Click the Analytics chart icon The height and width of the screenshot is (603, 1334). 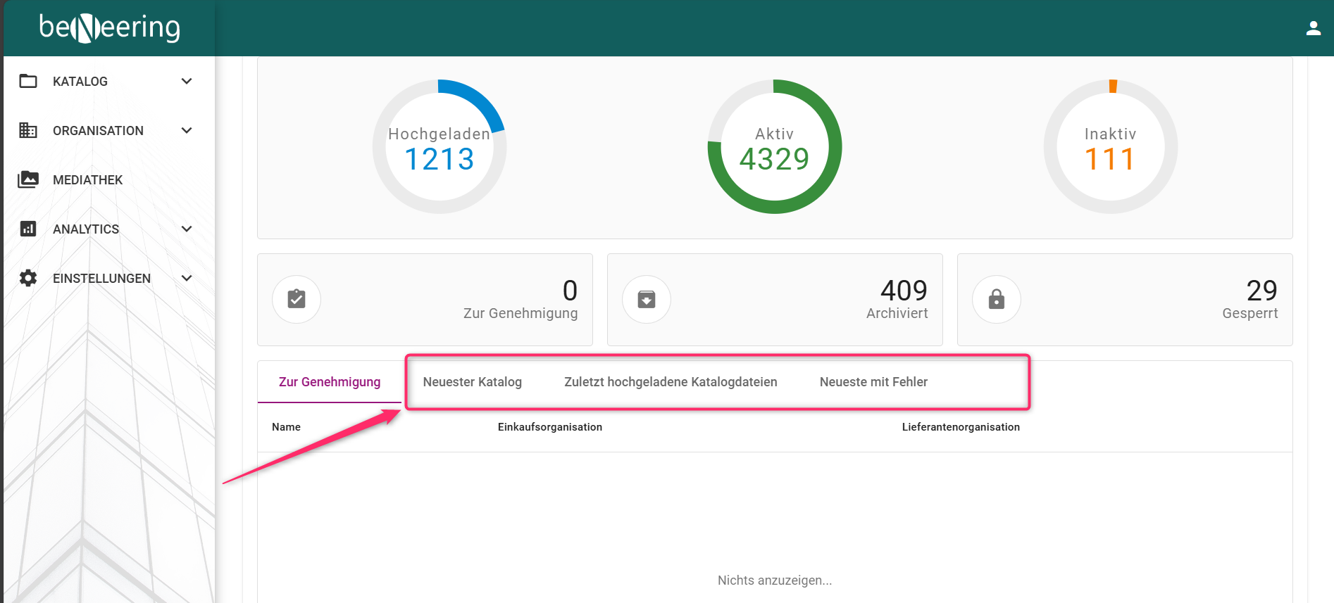(x=28, y=229)
